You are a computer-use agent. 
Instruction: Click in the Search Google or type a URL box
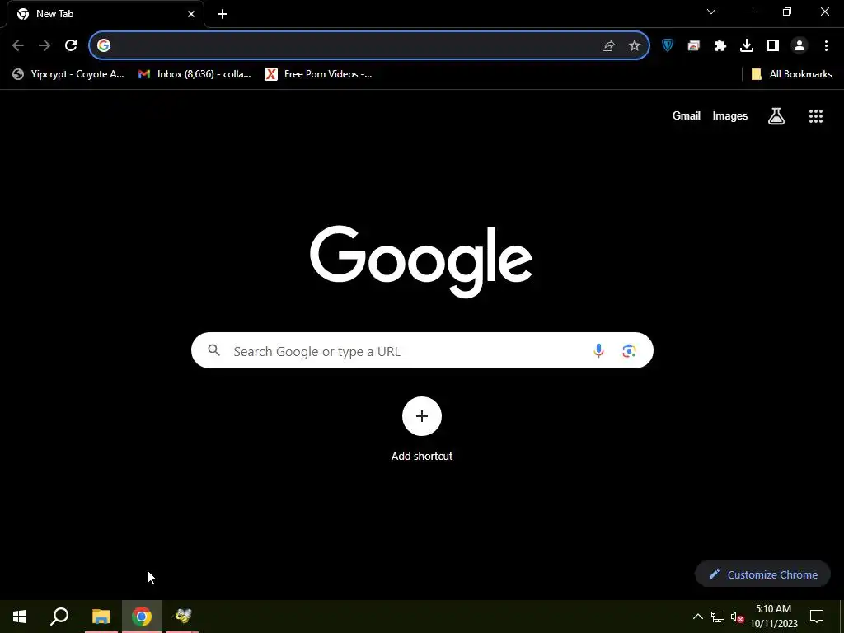click(x=423, y=351)
